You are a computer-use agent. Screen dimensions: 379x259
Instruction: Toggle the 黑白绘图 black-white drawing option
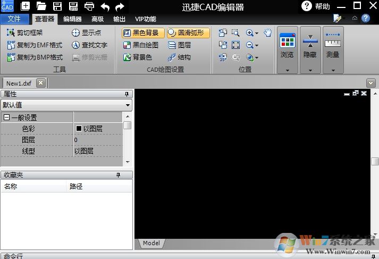click(141, 45)
